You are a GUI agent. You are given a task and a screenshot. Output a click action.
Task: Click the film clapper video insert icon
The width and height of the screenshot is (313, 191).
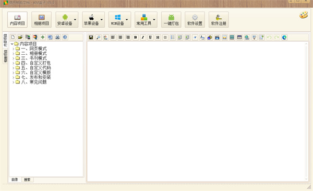point(217,38)
